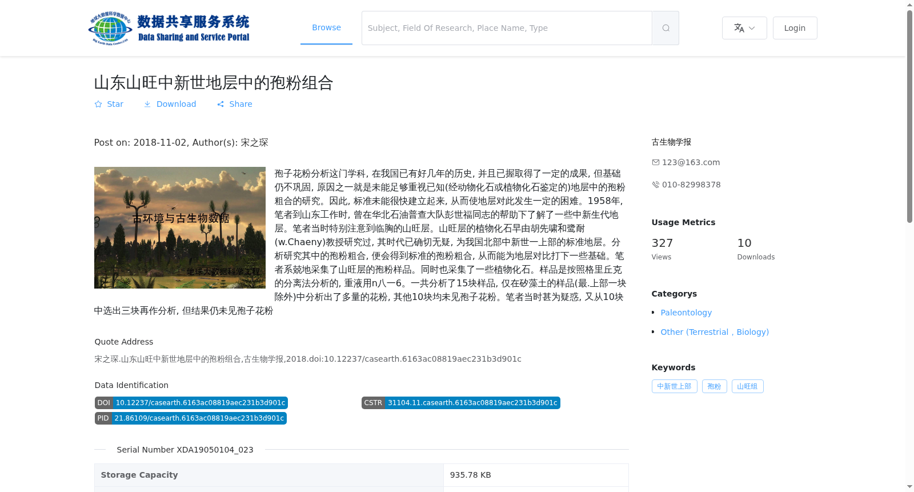Image resolution: width=914 pixels, height=492 pixels.
Task: Open the Paleontology category link
Action: (686, 313)
